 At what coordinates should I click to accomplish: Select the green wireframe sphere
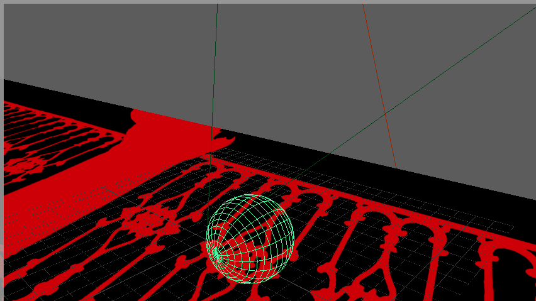click(x=250, y=239)
